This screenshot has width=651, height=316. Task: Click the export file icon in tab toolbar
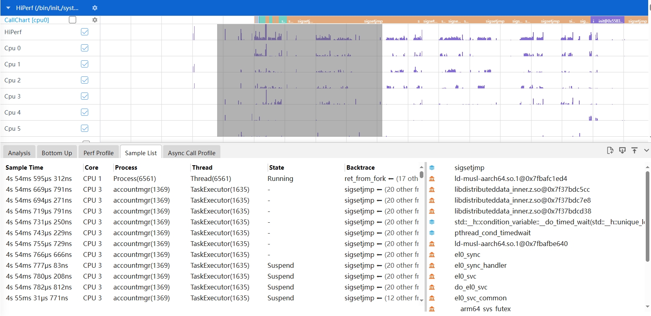pos(610,150)
